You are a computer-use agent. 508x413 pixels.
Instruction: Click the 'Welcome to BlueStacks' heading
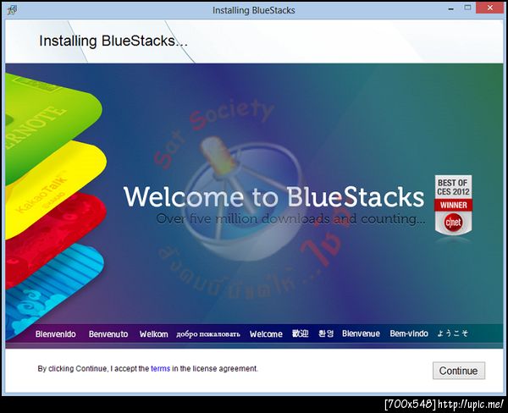[x=273, y=196]
